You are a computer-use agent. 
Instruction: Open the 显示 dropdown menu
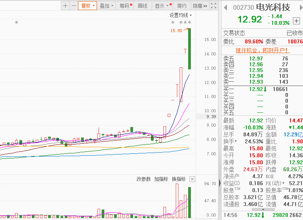point(162,5)
